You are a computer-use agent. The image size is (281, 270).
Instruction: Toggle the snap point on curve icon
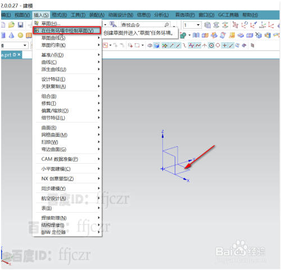click(231, 46)
